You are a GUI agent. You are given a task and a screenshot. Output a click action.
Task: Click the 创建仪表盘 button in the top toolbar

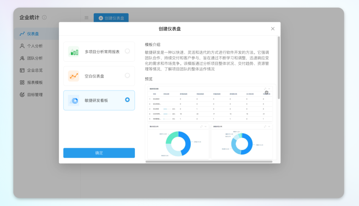tap(111, 18)
